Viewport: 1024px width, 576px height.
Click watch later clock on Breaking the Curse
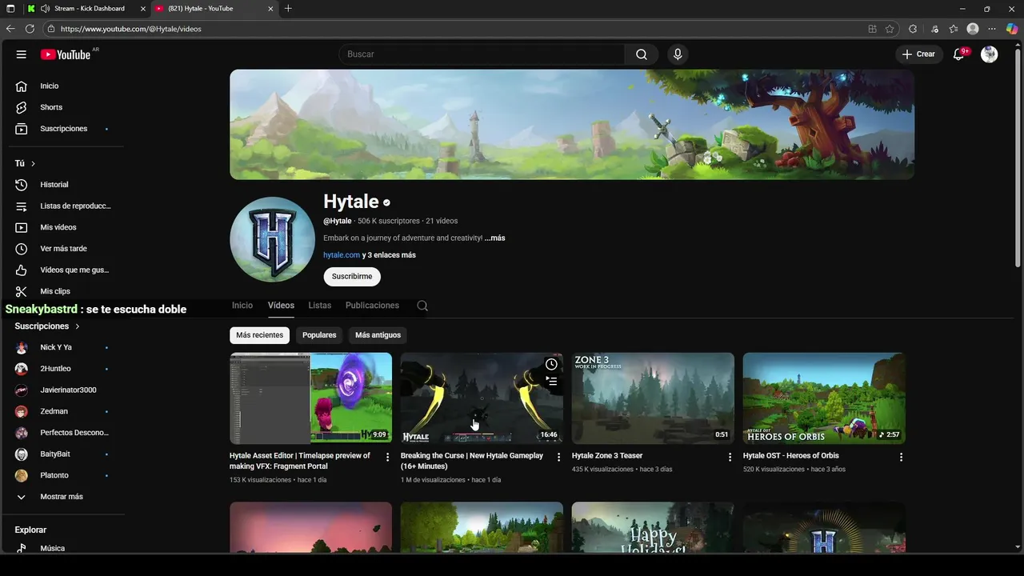551,365
